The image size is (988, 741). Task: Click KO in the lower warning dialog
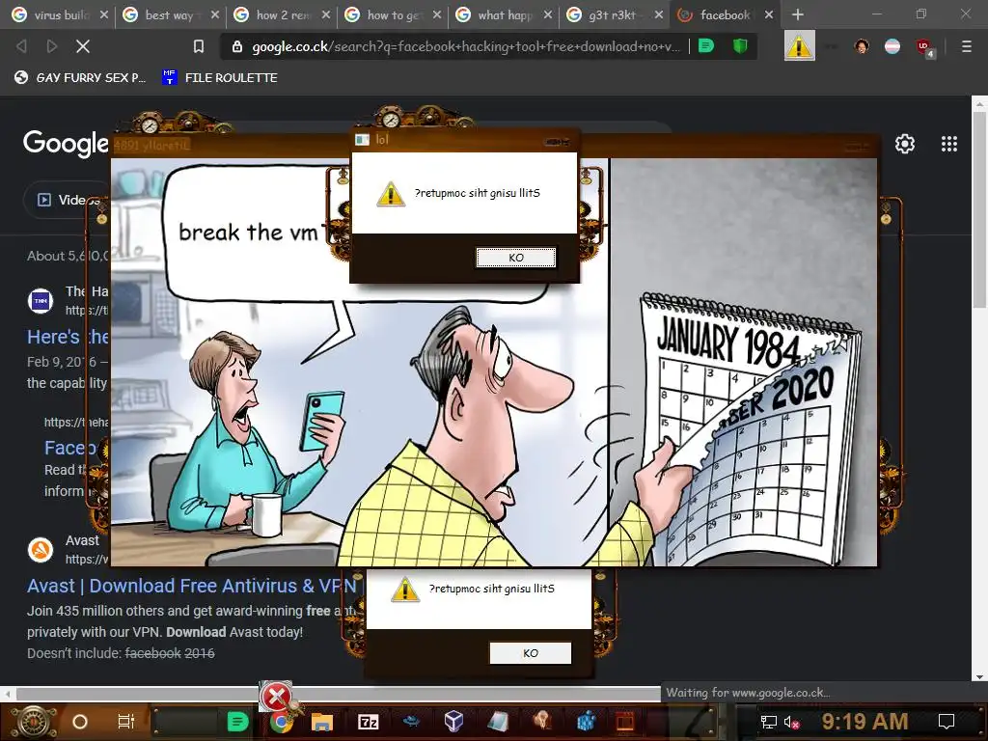coord(531,653)
